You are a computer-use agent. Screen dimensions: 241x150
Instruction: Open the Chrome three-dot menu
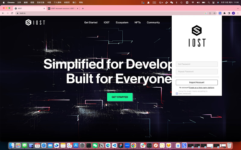238,13
